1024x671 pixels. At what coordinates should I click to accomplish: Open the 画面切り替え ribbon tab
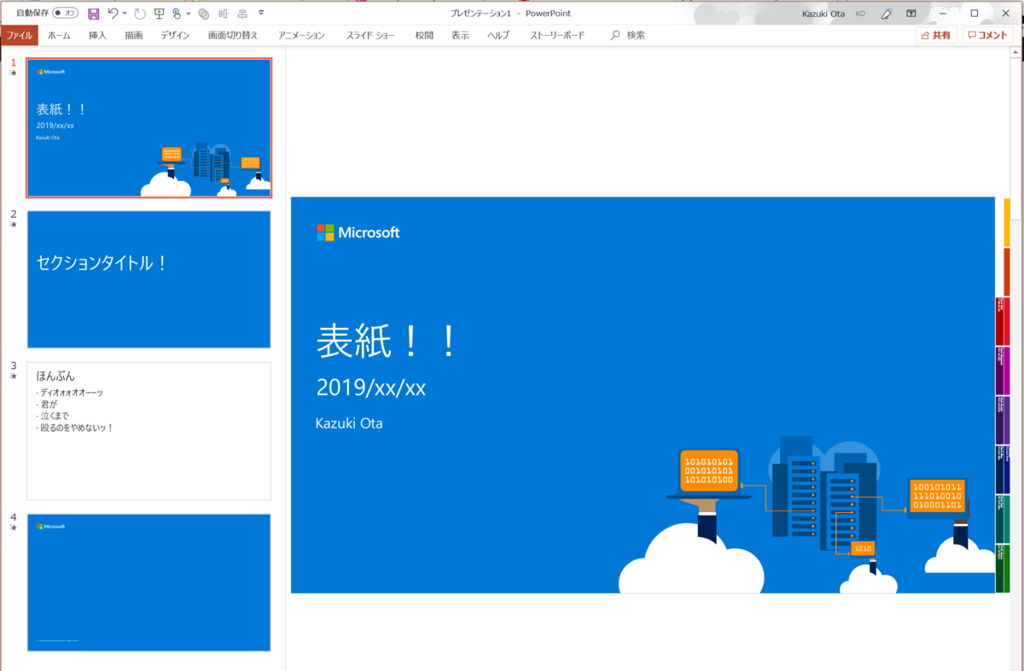pyautogui.click(x=233, y=35)
